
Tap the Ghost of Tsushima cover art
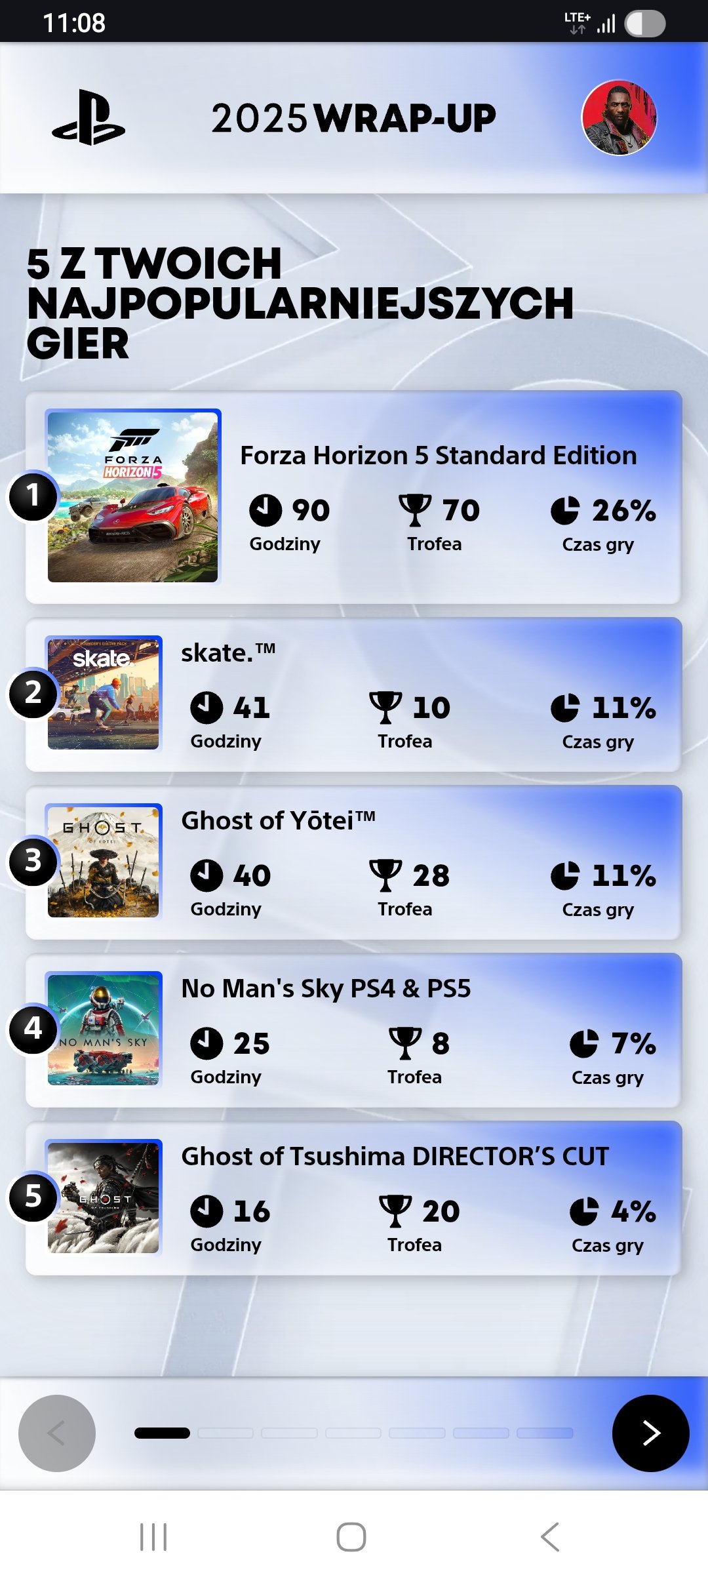click(x=104, y=1197)
